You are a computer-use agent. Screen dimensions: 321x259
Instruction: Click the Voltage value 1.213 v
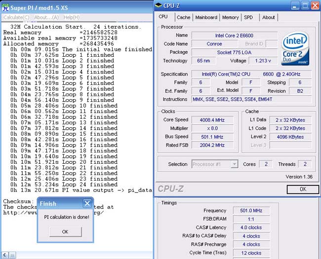(x=263, y=61)
